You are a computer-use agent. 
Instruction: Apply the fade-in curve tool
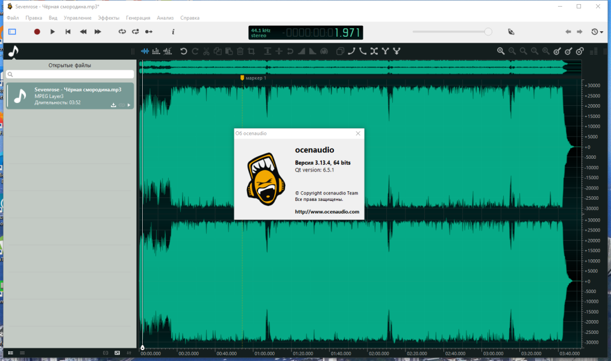click(351, 51)
